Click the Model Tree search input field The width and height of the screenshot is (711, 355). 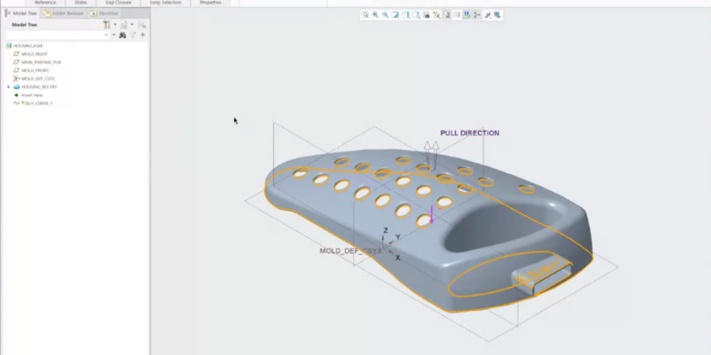[x=57, y=35]
